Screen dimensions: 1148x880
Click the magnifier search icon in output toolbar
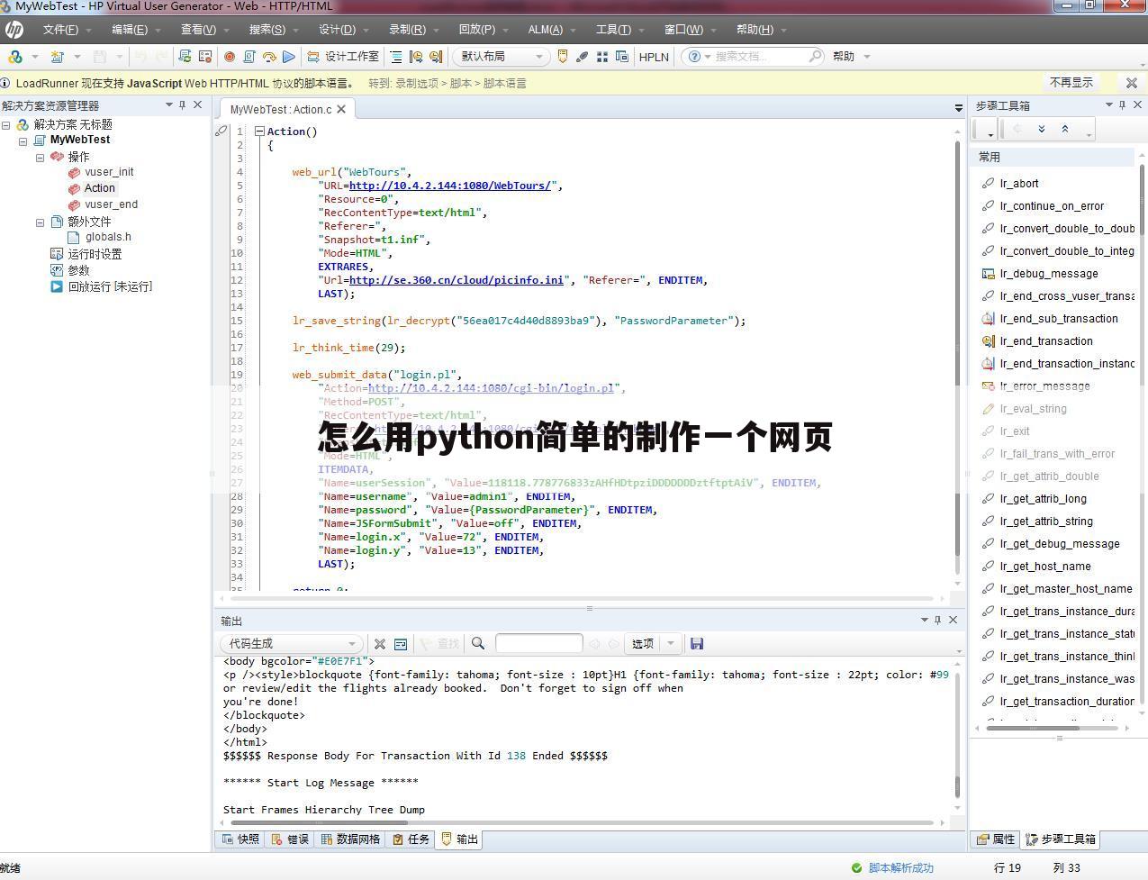(478, 644)
